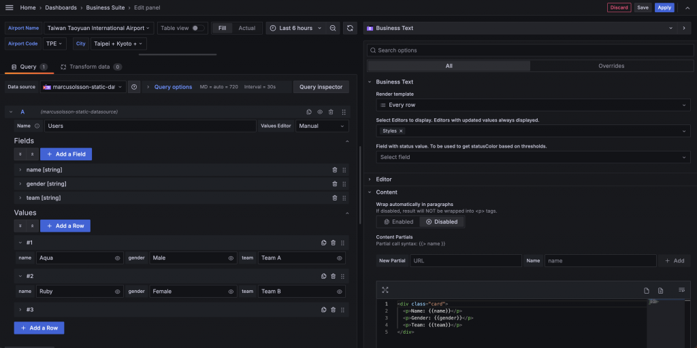Refresh the dashboard with the refresh icon
The width and height of the screenshot is (697, 348).
click(x=350, y=28)
